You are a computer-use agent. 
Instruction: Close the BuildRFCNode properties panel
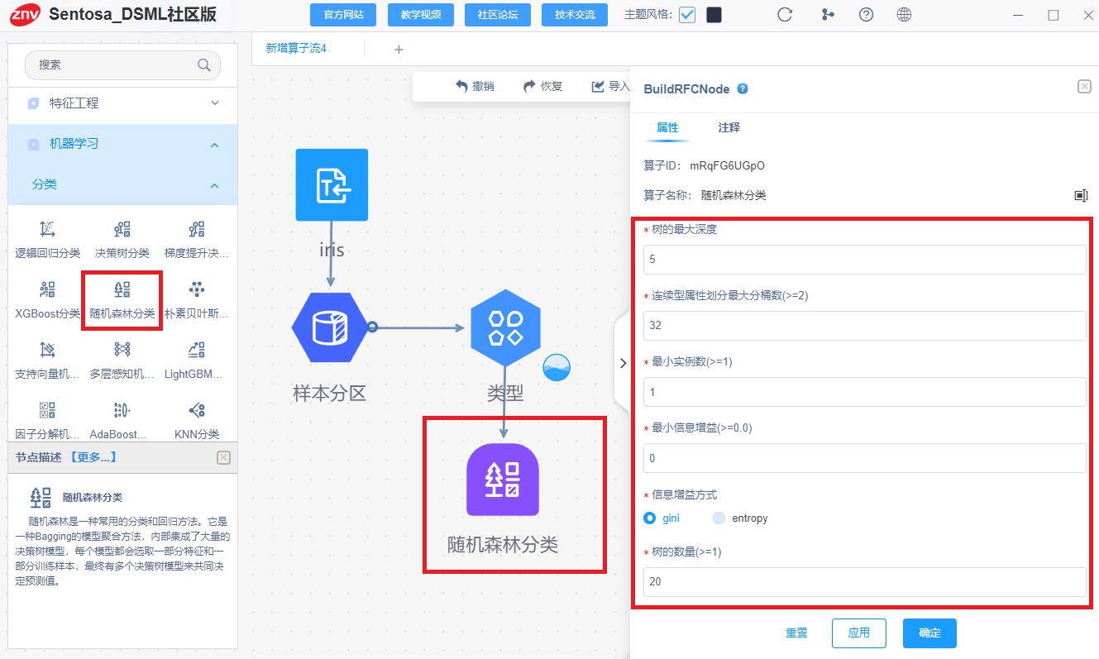(1084, 87)
